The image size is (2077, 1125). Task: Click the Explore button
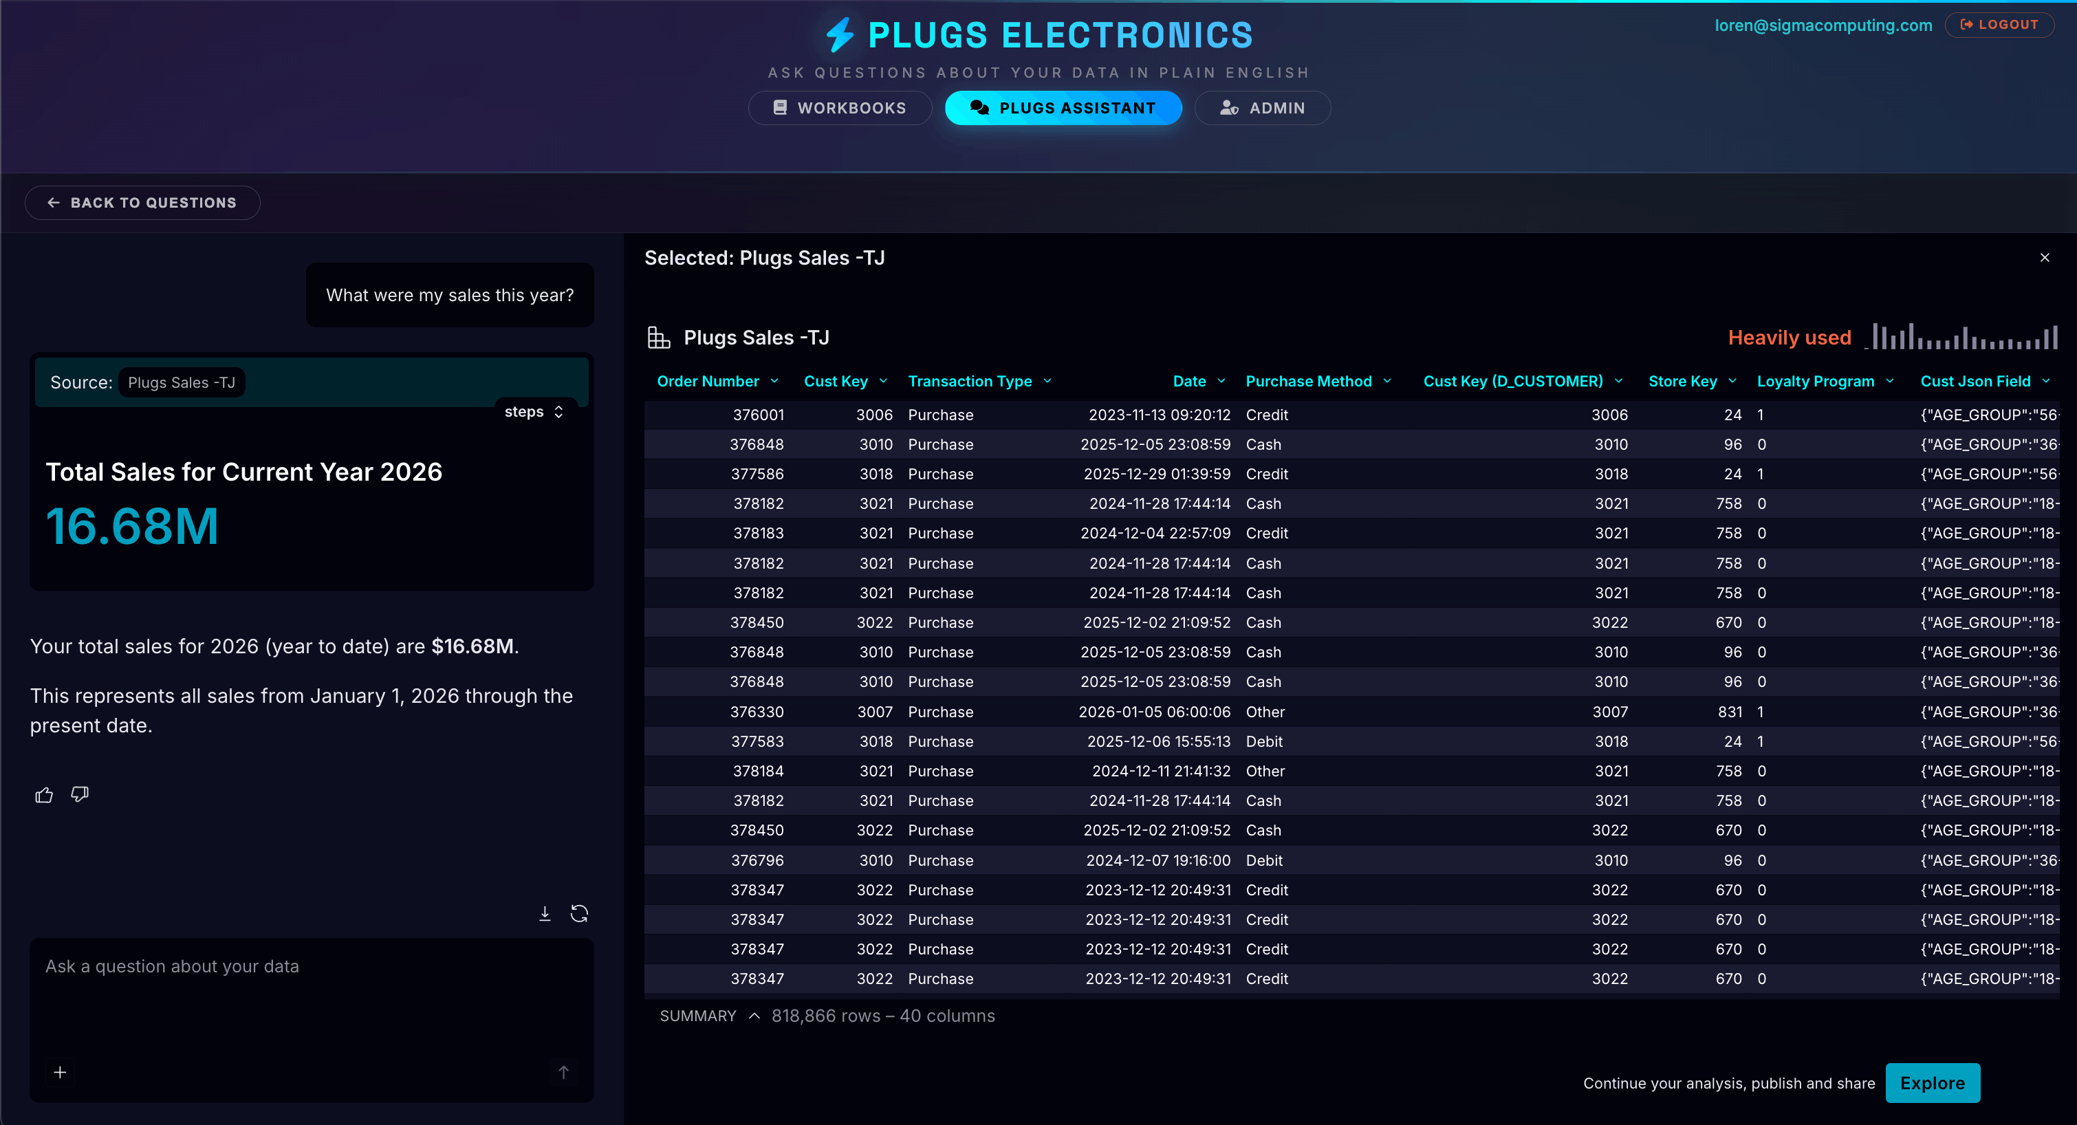pyautogui.click(x=1932, y=1083)
